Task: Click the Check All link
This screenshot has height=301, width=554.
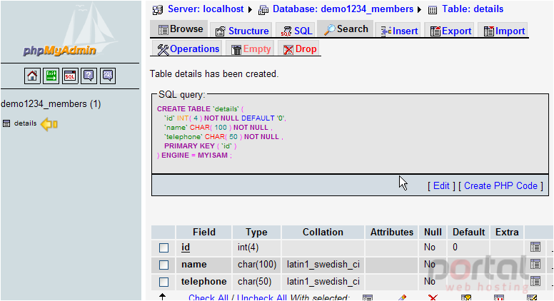Action: click(208, 298)
